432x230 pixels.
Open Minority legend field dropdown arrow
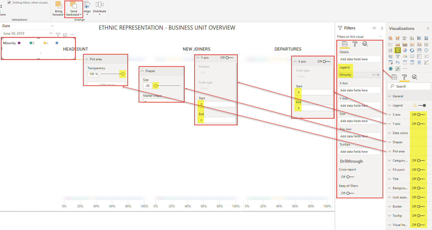[x=374, y=75]
